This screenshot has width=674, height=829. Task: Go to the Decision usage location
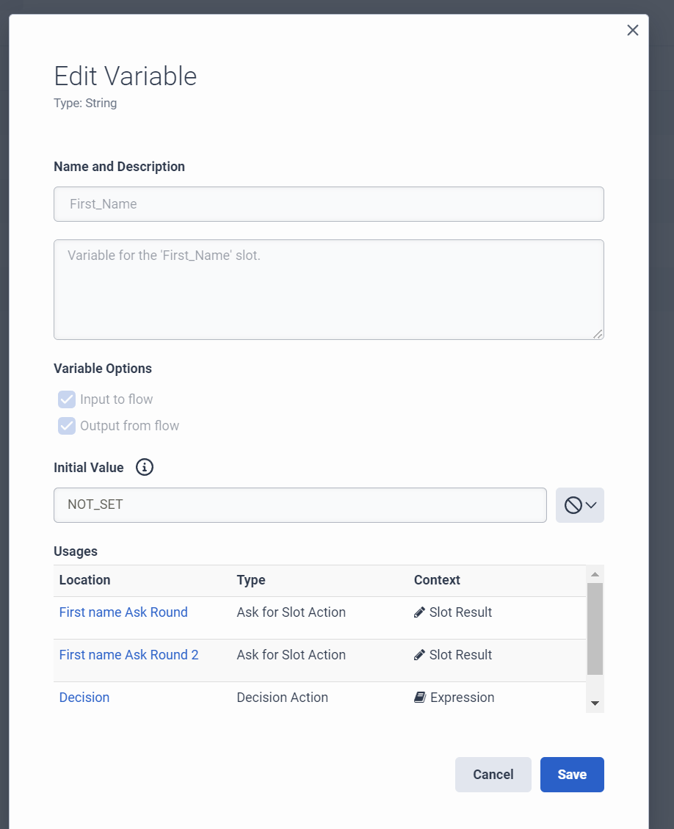[x=84, y=698]
